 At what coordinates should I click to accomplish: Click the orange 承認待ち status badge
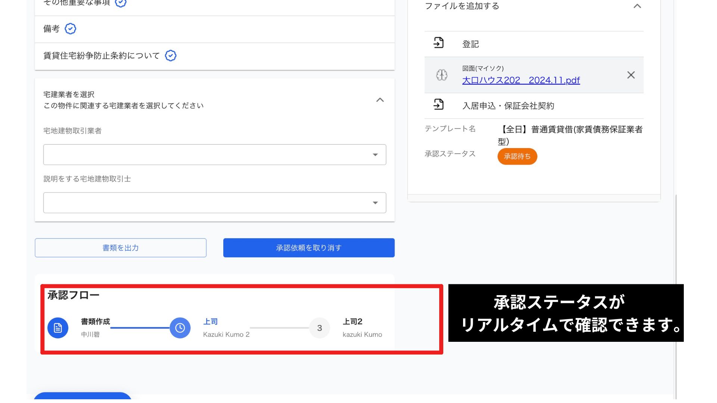click(517, 156)
